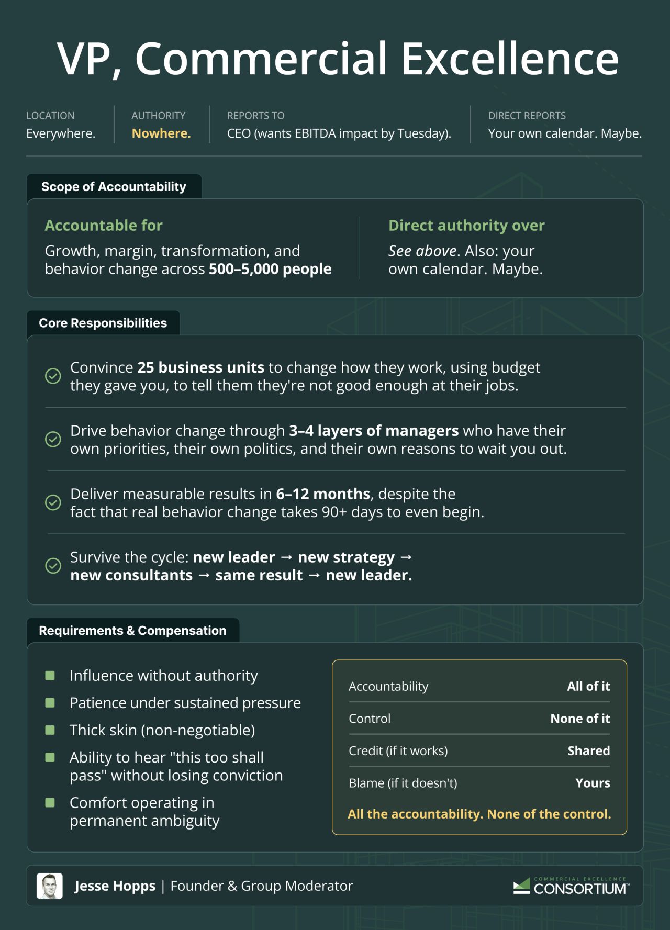Click the 'Blame (if it doesn't)' row label
670x930 pixels.
click(x=403, y=783)
